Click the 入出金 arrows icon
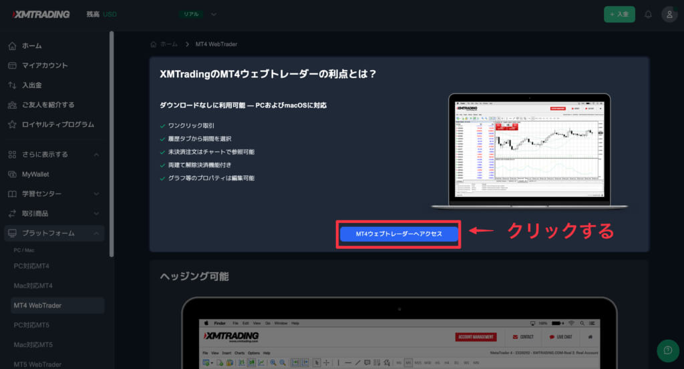Viewport: 684px width, 369px height. pos(12,85)
